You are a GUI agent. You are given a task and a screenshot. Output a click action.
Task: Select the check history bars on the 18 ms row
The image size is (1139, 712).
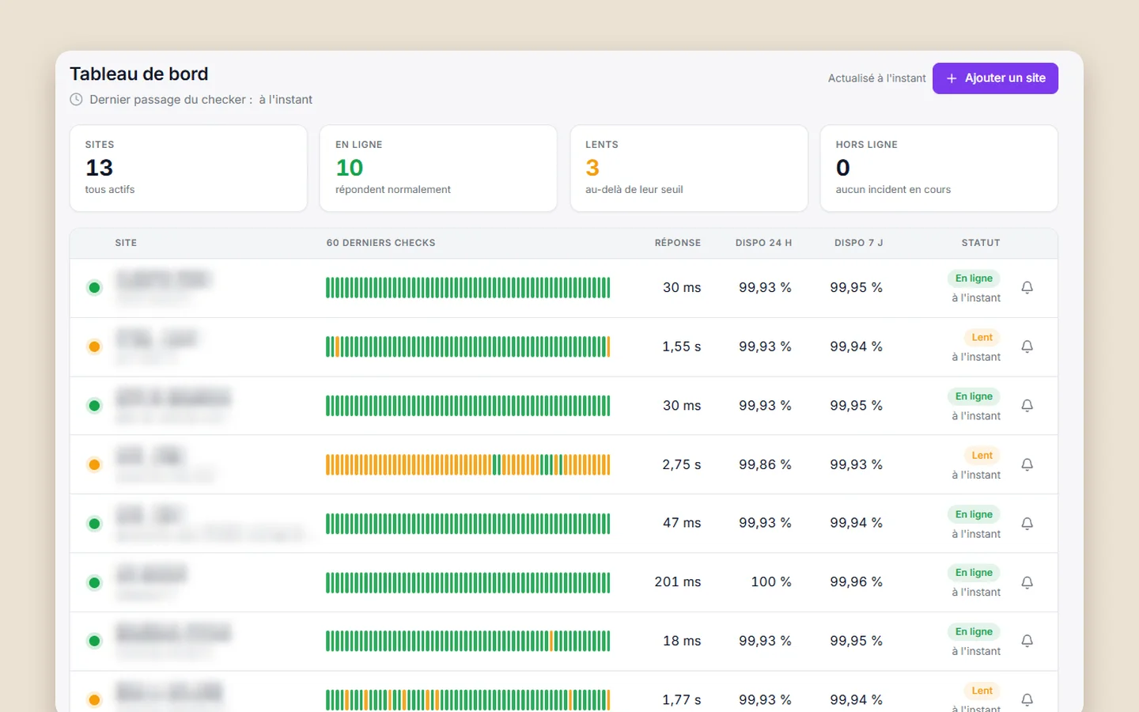click(x=468, y=641)
